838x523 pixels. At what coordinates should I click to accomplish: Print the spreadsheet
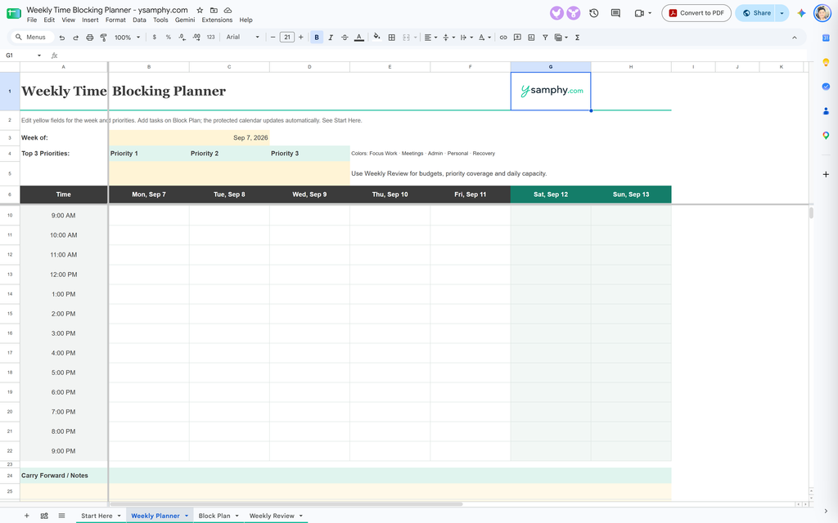(x=90, y=38)
